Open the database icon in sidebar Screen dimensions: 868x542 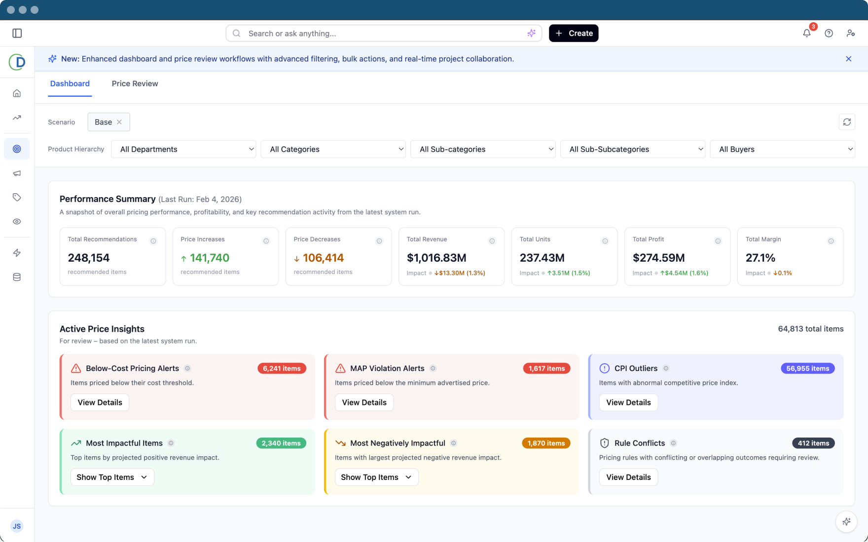17,277
